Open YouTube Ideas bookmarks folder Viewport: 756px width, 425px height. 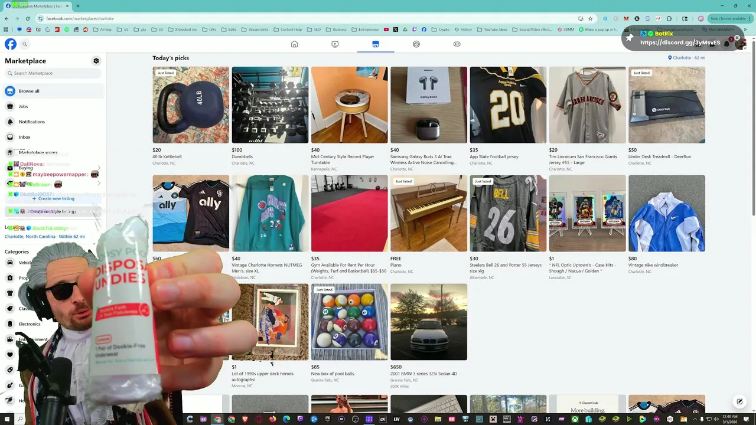point(492,30)
